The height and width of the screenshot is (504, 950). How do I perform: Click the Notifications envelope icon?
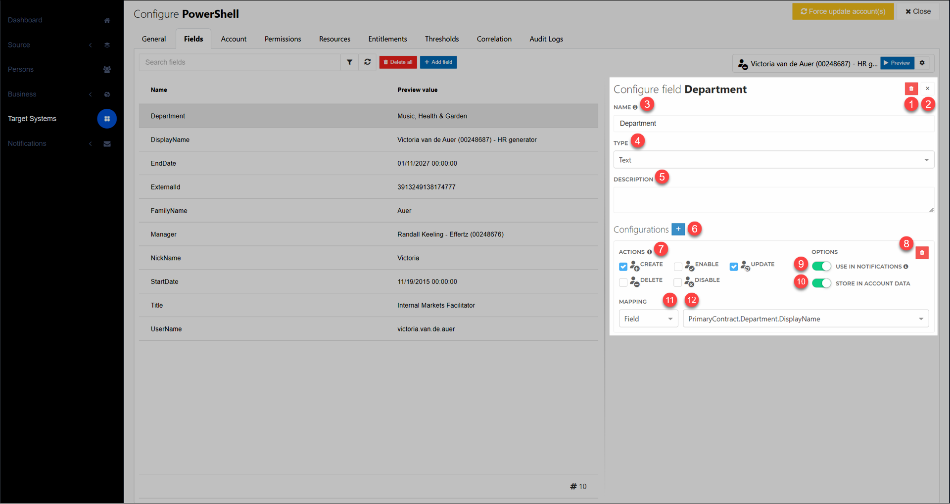107,144
